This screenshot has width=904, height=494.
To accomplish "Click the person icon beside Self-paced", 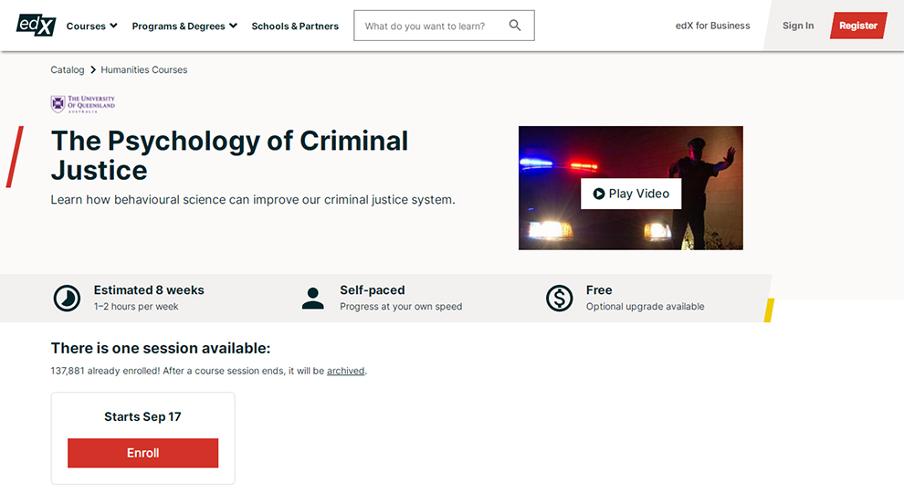I will pos(312,298).
